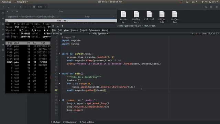This screenshot has width=220, height=124.
Task: Show the Interpreter panel
Action: tap(70, 122)
